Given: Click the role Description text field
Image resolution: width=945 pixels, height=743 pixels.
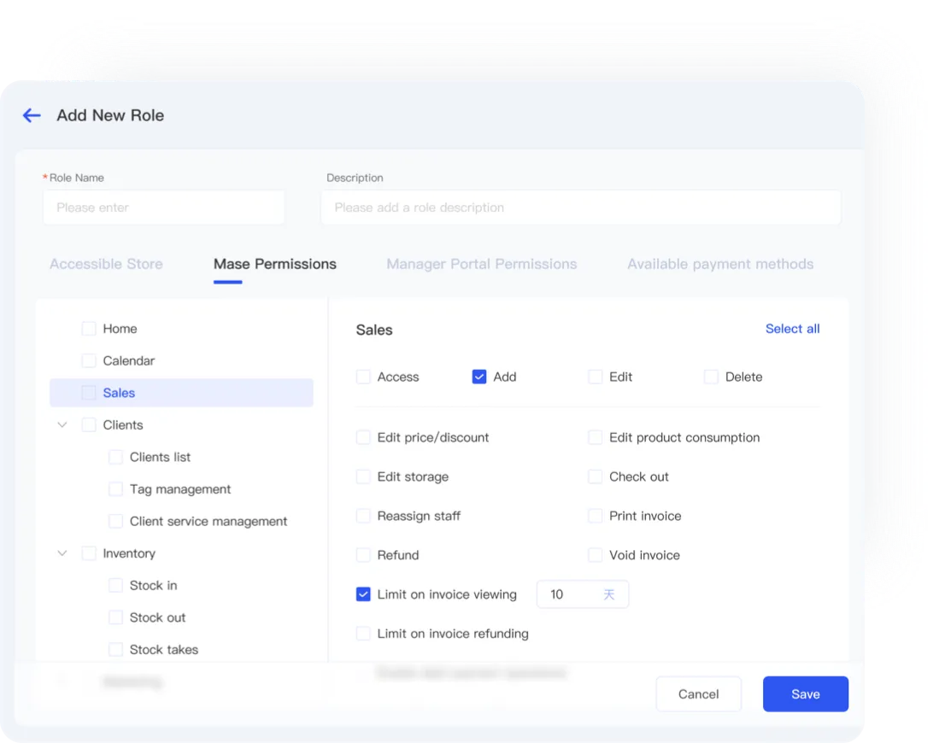Looking at the screenshot, I should click(x=580, y=208).
